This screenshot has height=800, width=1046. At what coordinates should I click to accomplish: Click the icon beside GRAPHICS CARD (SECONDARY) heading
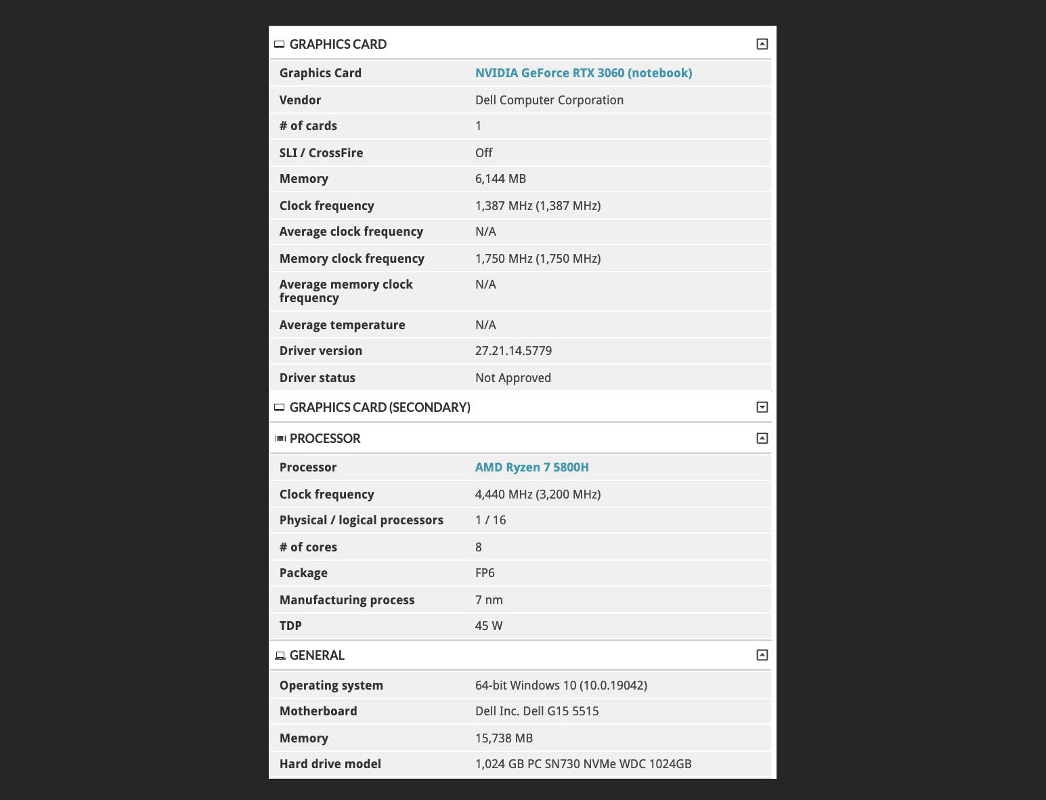click(x=280, y=408)
